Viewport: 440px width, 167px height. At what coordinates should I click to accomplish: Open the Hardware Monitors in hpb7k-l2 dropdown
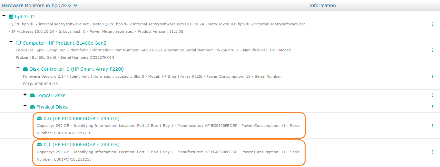click(75, 5)
